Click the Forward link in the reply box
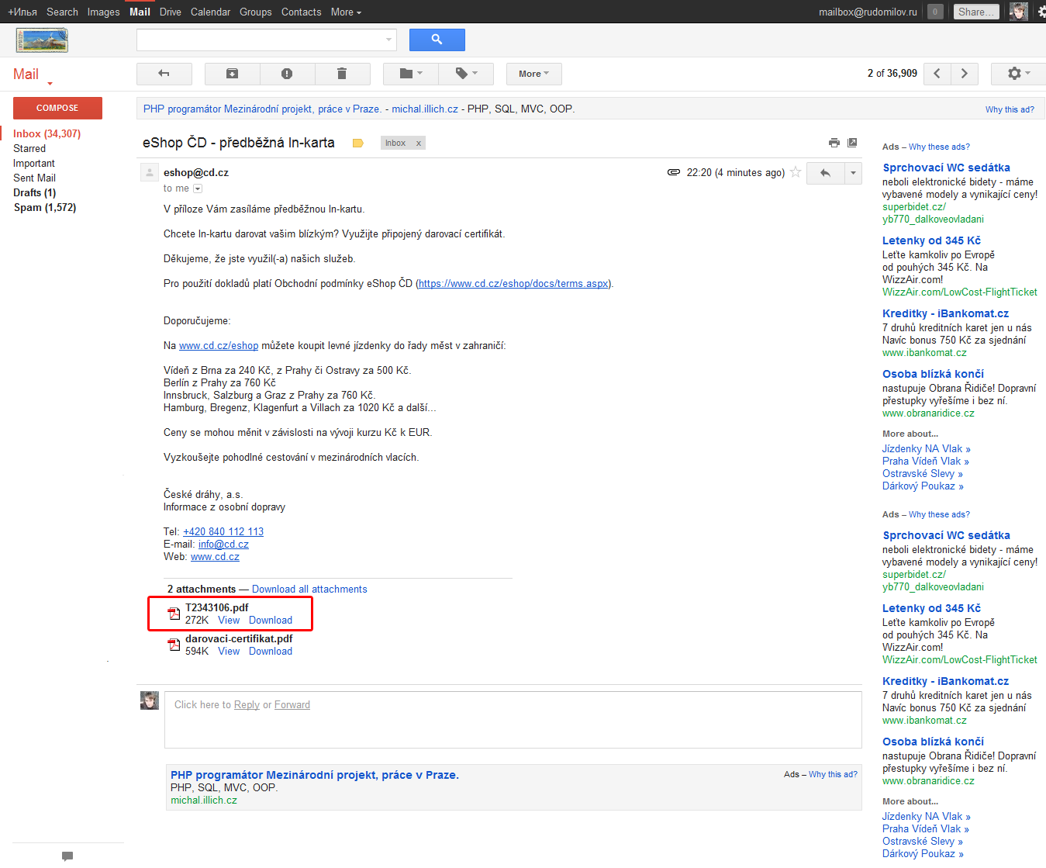The image size is (1046, 868). [x=292, y=704]
